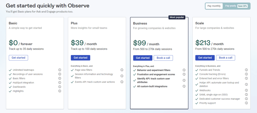Open info icon for Page view filters
Image resolution: width=257 pixels, height=113 pixels.
[x=122, y=70]
